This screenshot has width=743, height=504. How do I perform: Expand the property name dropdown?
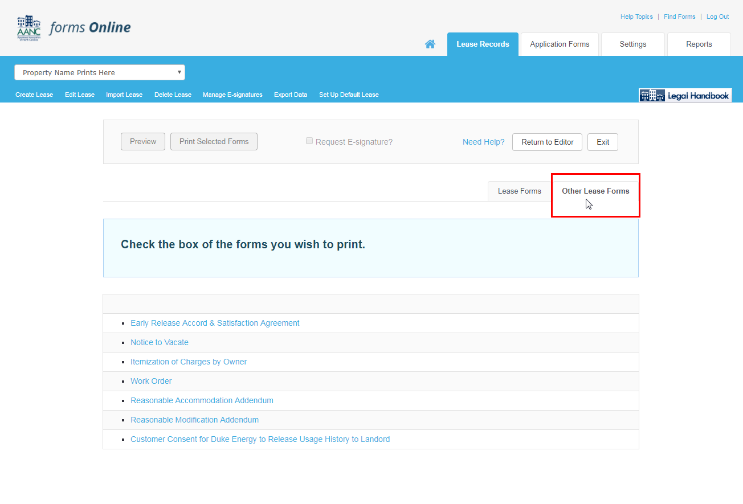[100, 72]
